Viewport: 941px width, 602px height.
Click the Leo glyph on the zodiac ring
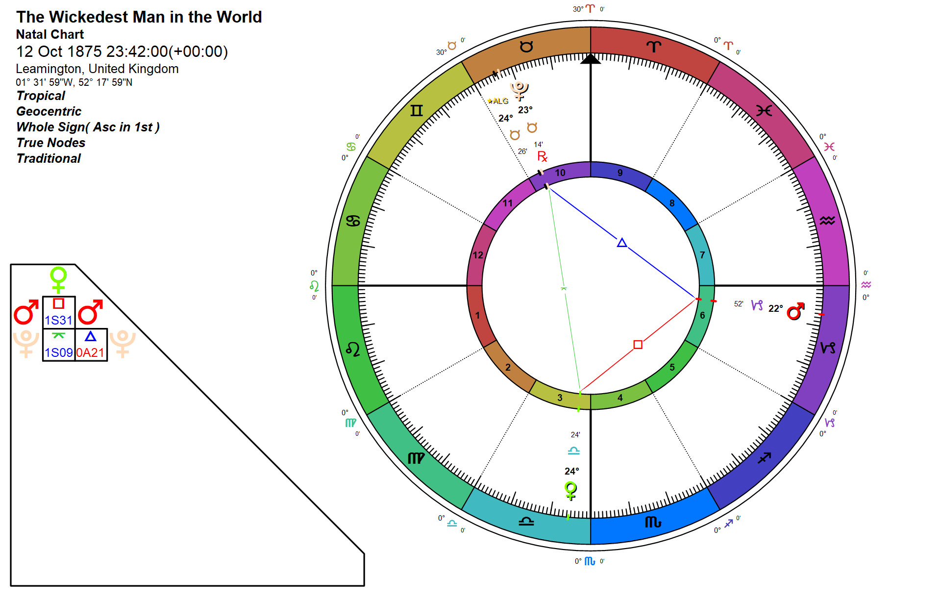pyautogui.click(x=353, y=349)
